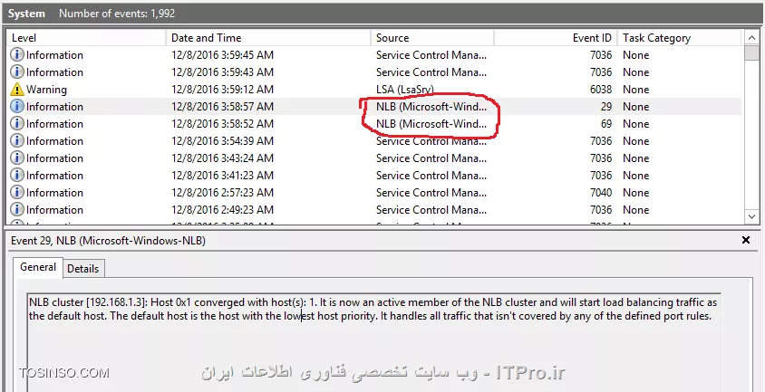Click Event ID 6038 cell
The height and width of the screenshot is (392, 765).
[600, 90]
